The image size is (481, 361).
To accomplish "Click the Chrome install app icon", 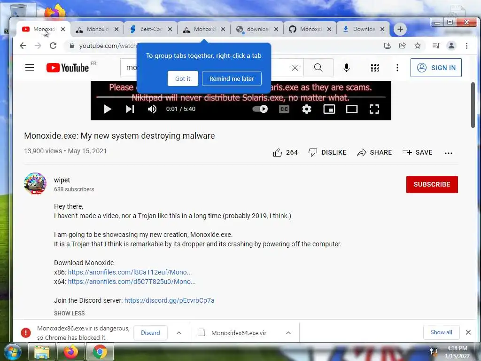I will coord(388,46).
